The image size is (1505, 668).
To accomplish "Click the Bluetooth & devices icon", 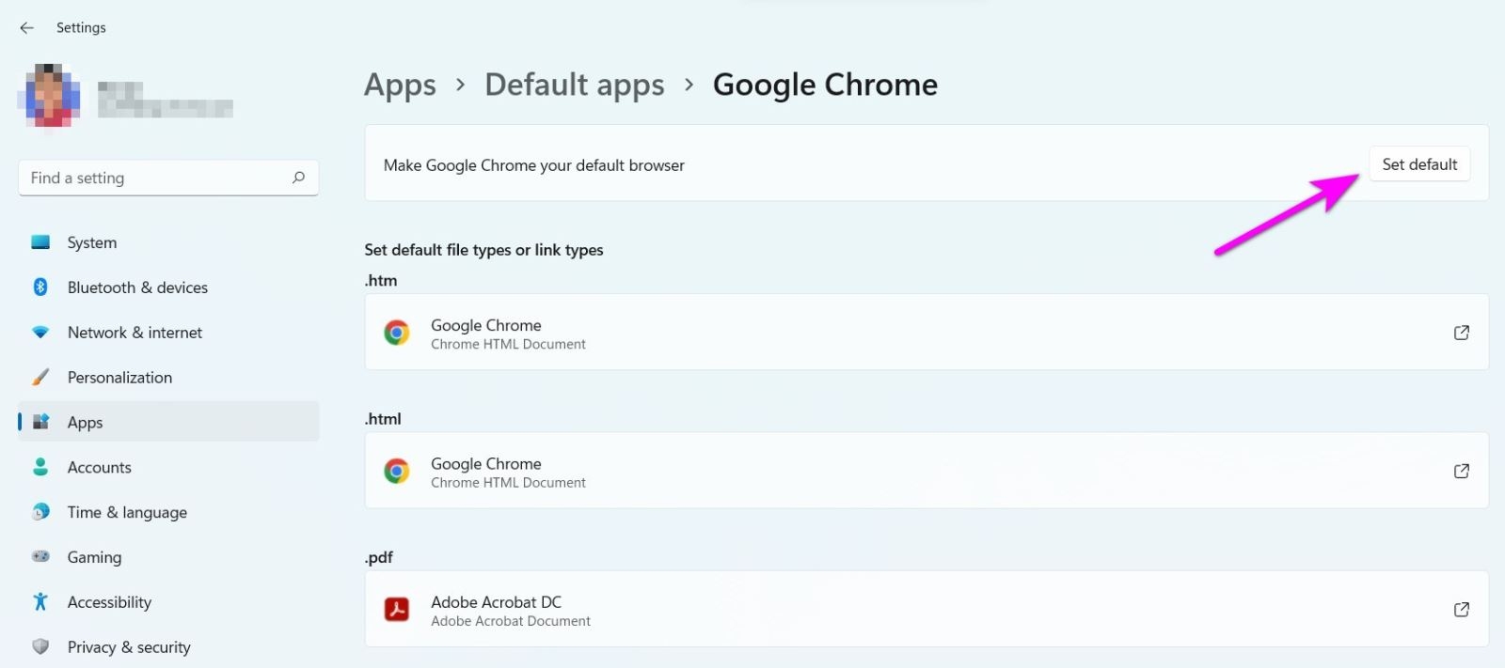I will click(40, 287).
